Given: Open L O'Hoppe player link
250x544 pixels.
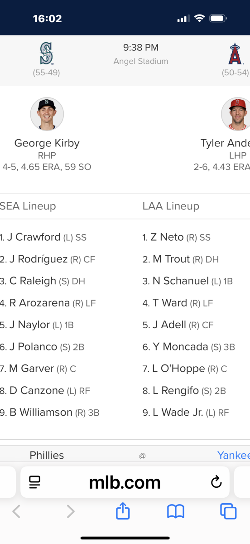Looking at the screenshot, I should (x=178, y=369).
